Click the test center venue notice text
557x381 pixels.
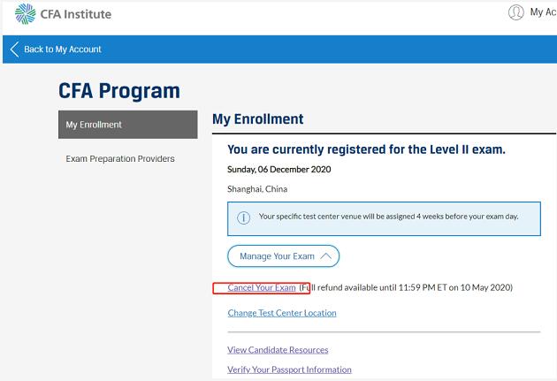(x=388, y=217)
